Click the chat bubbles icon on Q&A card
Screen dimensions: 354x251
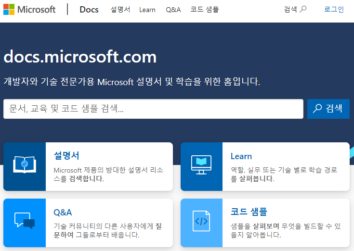tap(25, 221)
